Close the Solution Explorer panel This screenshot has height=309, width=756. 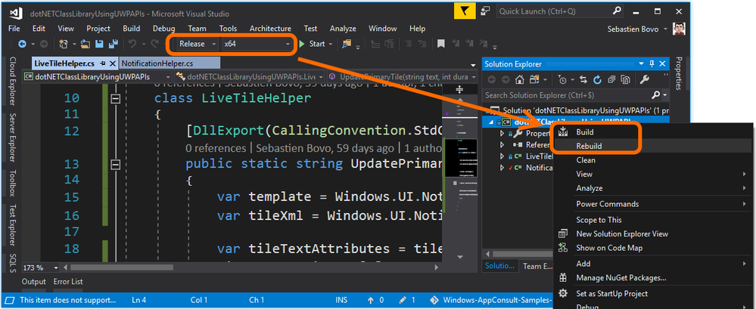coord(662,64)
